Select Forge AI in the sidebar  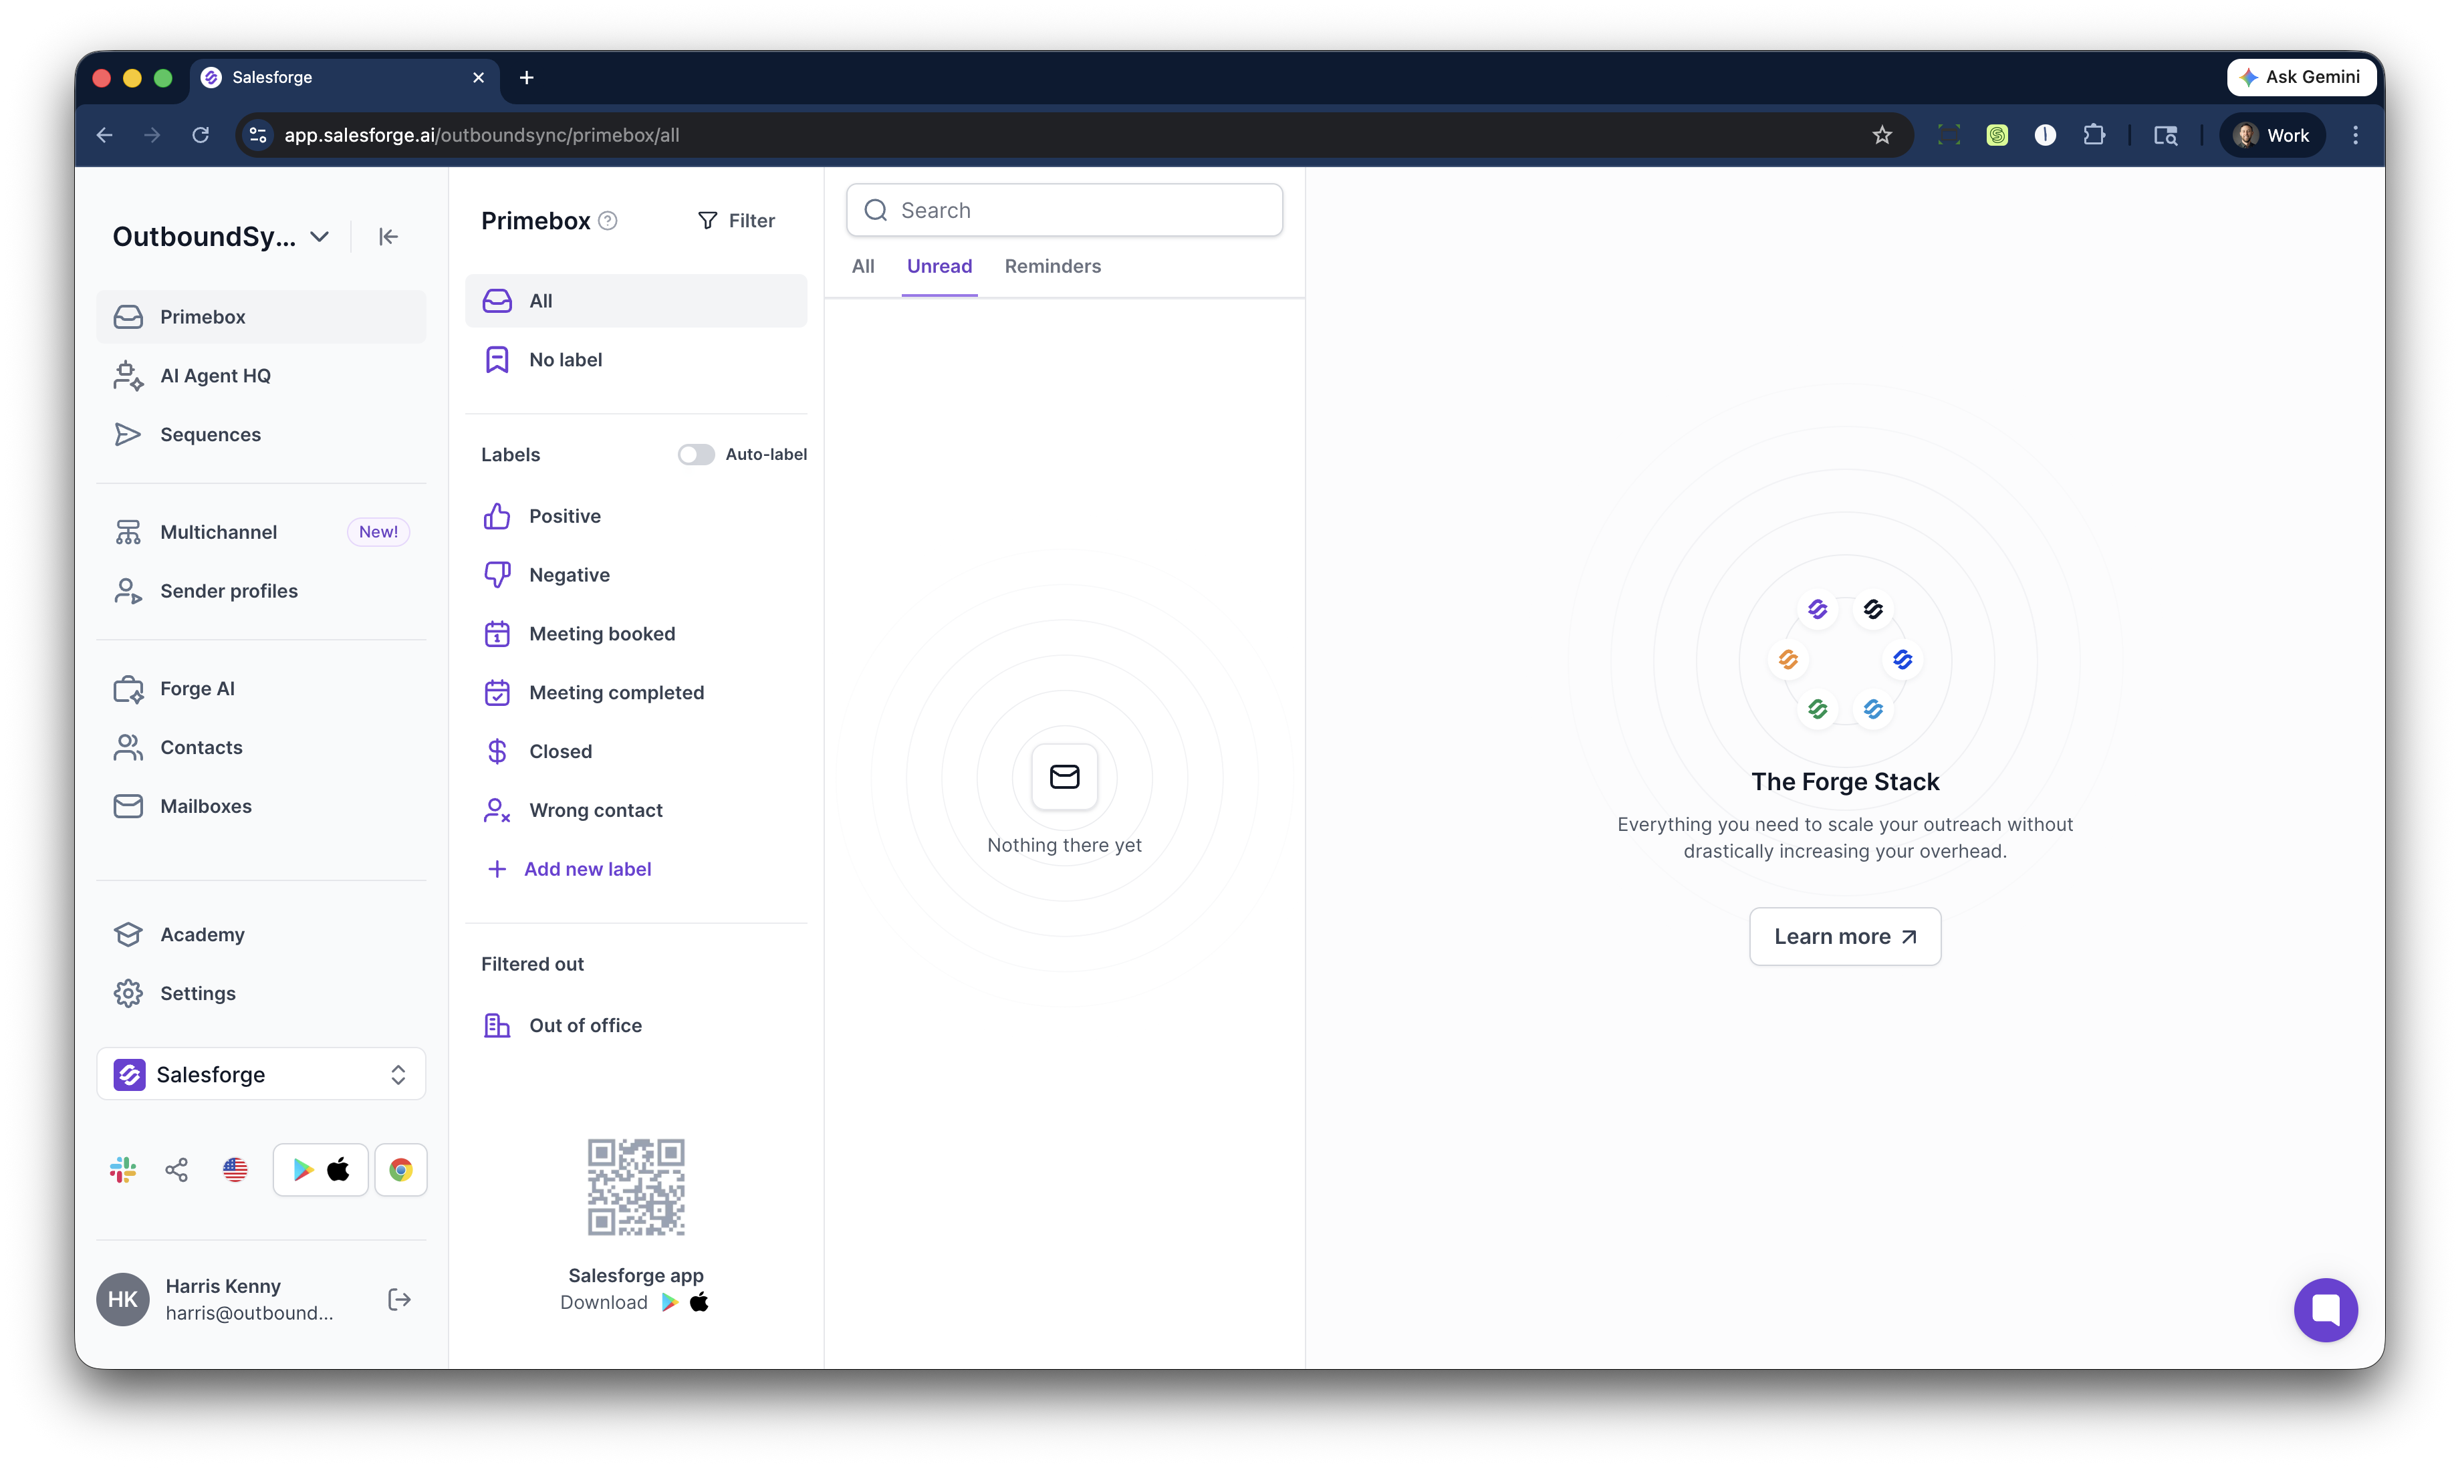pos(197,689)
